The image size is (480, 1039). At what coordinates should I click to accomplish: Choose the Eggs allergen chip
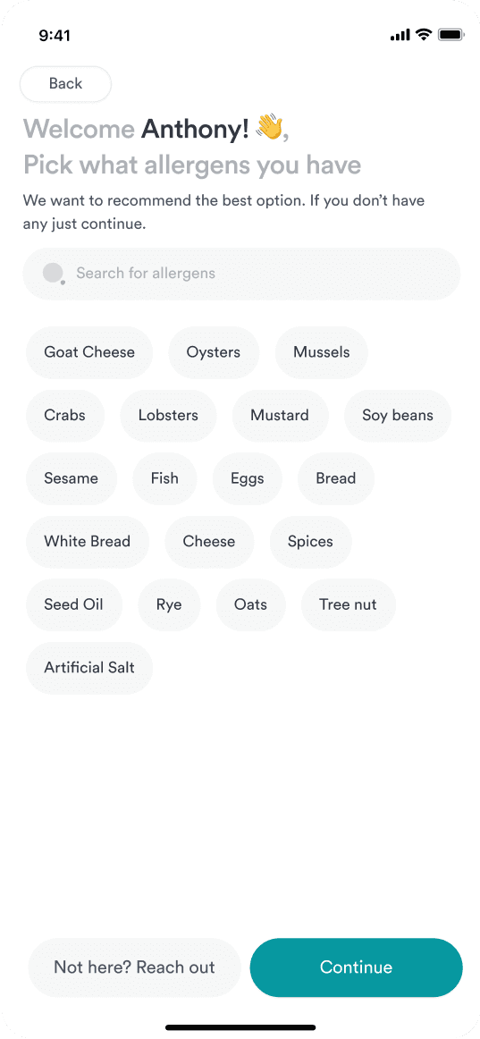pyautogui.click(x=248, y=478)
